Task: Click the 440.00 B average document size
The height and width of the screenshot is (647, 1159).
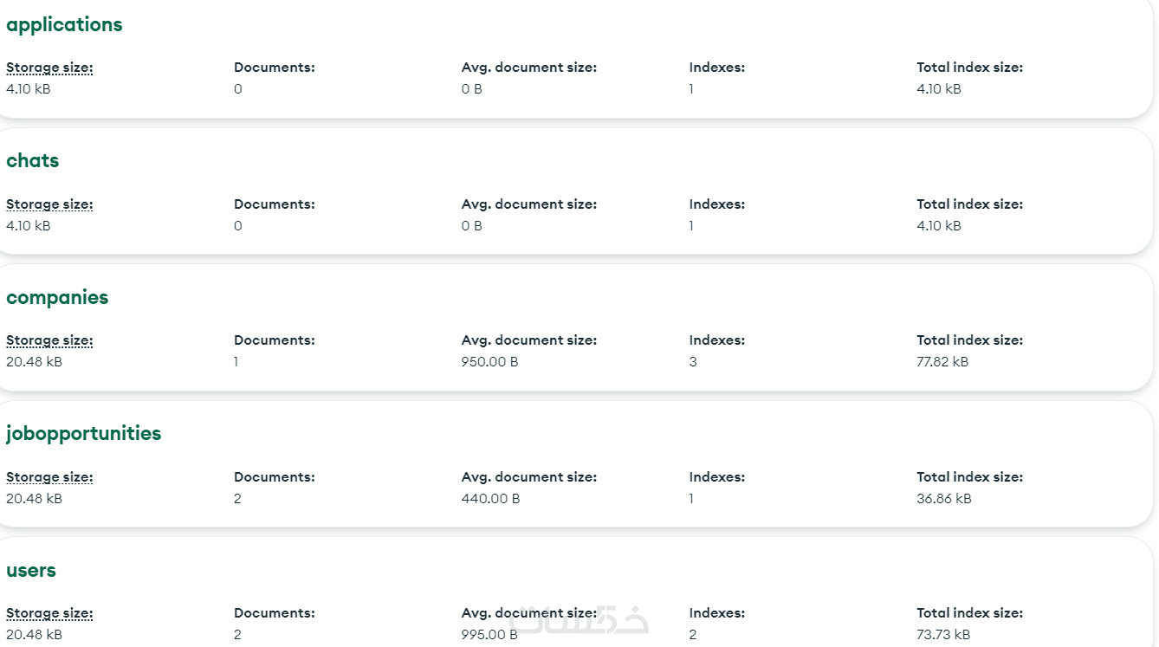Action: click(489, 499)
